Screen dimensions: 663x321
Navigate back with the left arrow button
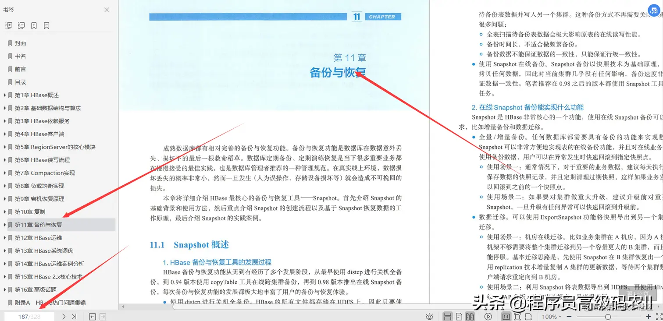point(93,316)
